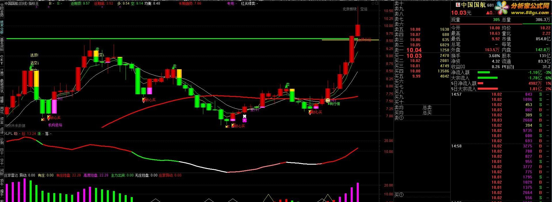
Task: Click the 有行情 label by the smiley
Action: point(335,104)
